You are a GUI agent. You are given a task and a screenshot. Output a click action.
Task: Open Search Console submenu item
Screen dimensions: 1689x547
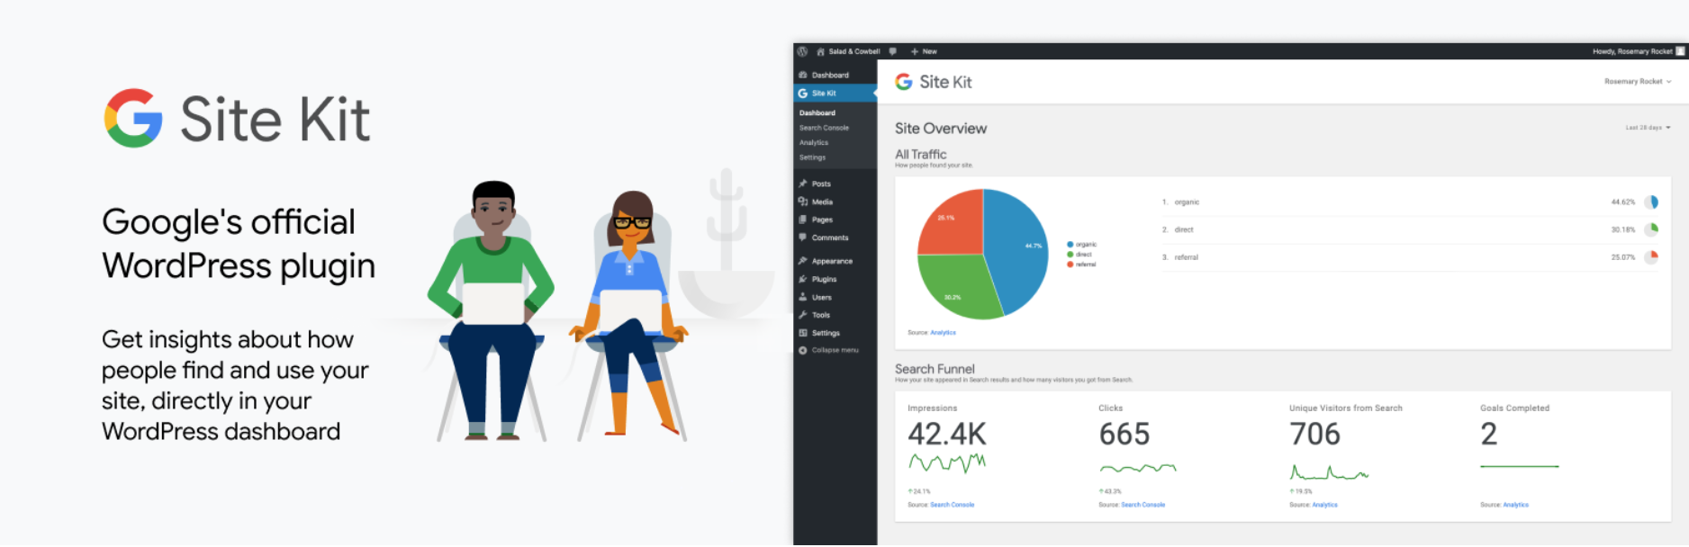[x=824, y=128]
